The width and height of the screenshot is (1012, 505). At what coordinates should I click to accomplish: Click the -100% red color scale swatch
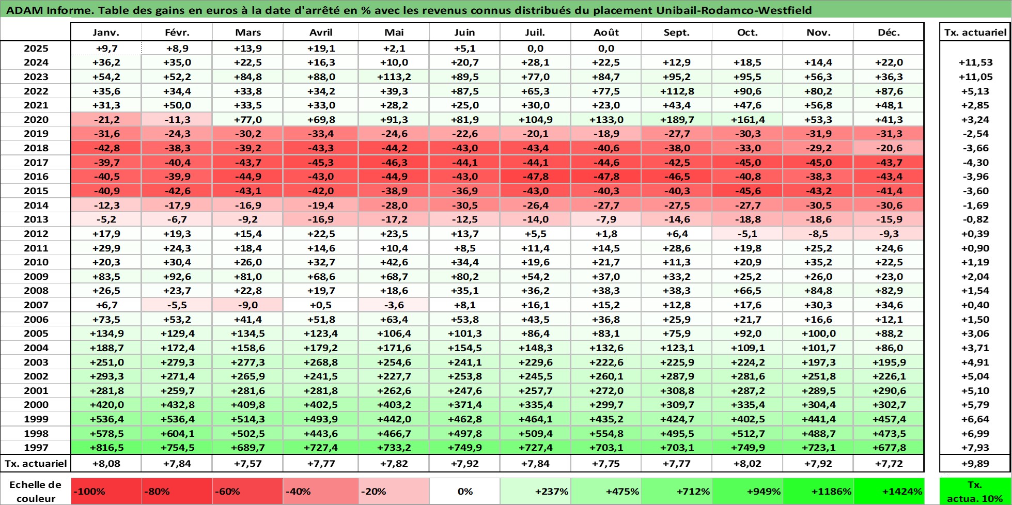[x=106, y=491]
